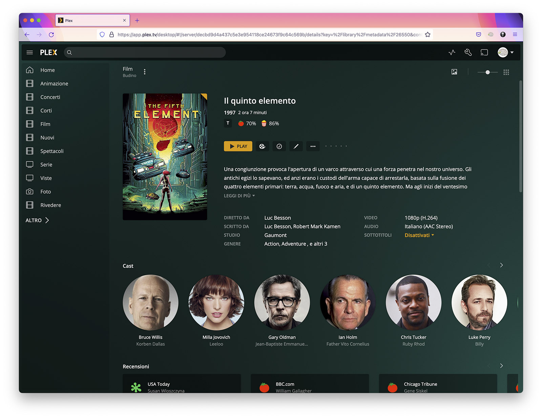Open Settings wrench icon

click(468, 53)
